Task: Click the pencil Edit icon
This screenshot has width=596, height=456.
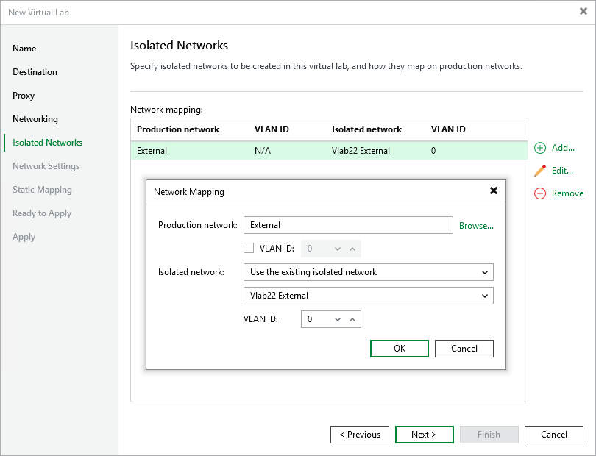Action: [540, 171]
